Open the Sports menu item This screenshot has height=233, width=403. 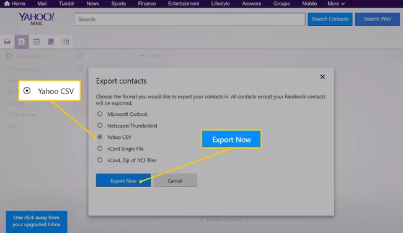click(x=118, y=4)
